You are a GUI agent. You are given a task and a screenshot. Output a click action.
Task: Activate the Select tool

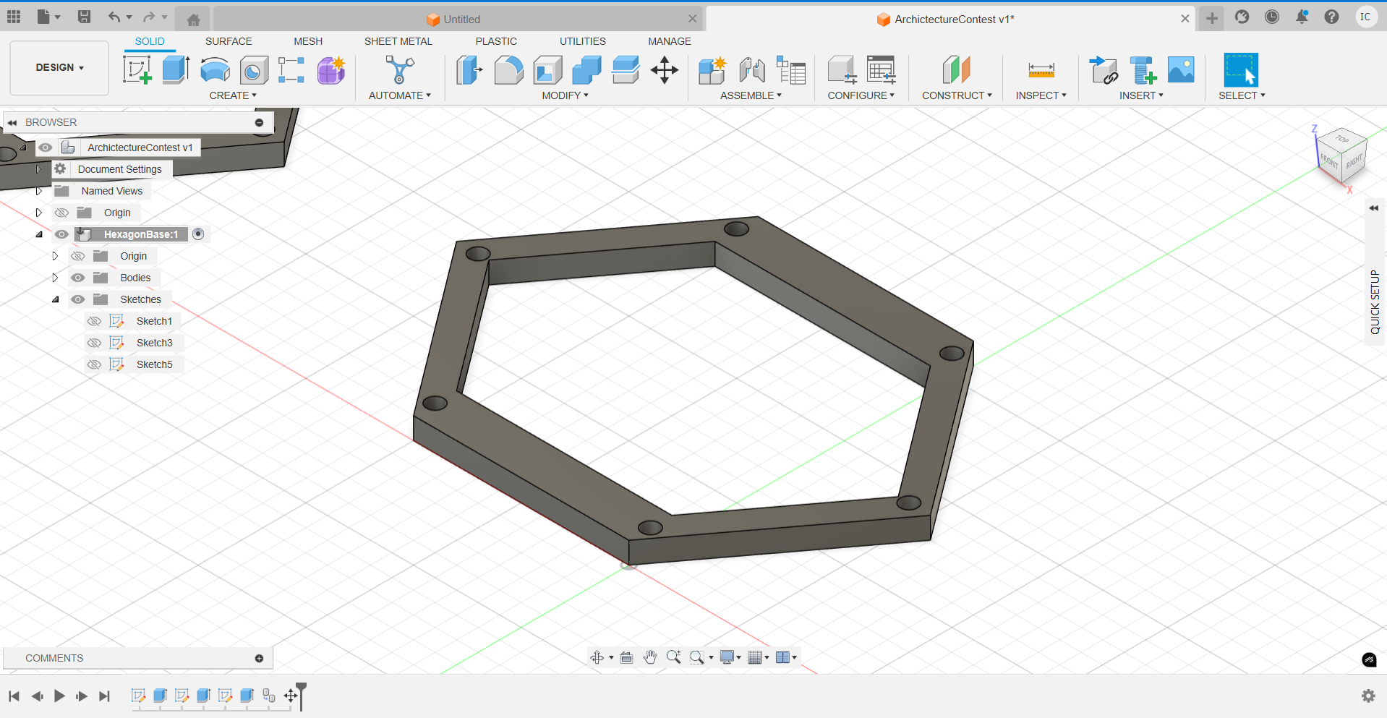1241,70
